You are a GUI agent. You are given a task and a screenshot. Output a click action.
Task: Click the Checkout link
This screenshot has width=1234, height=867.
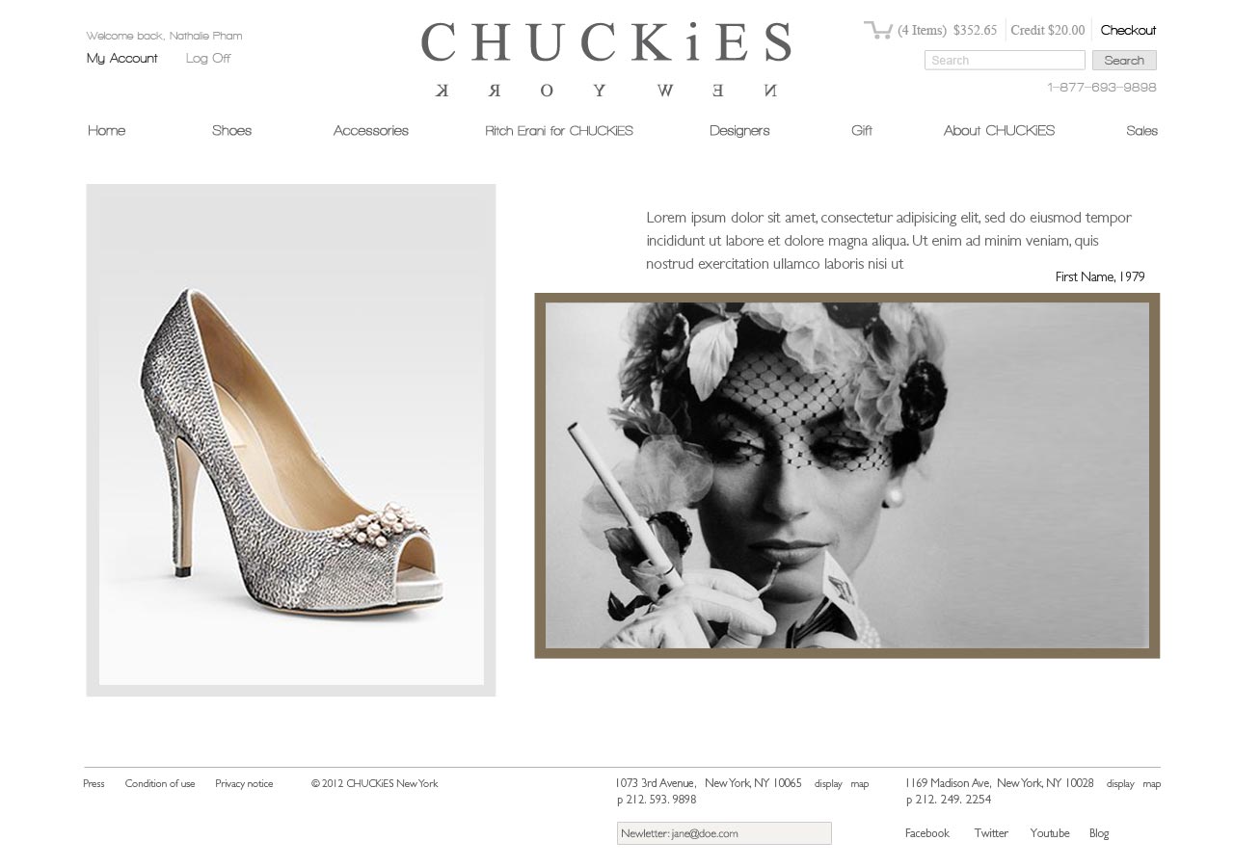click(1128, 30)
